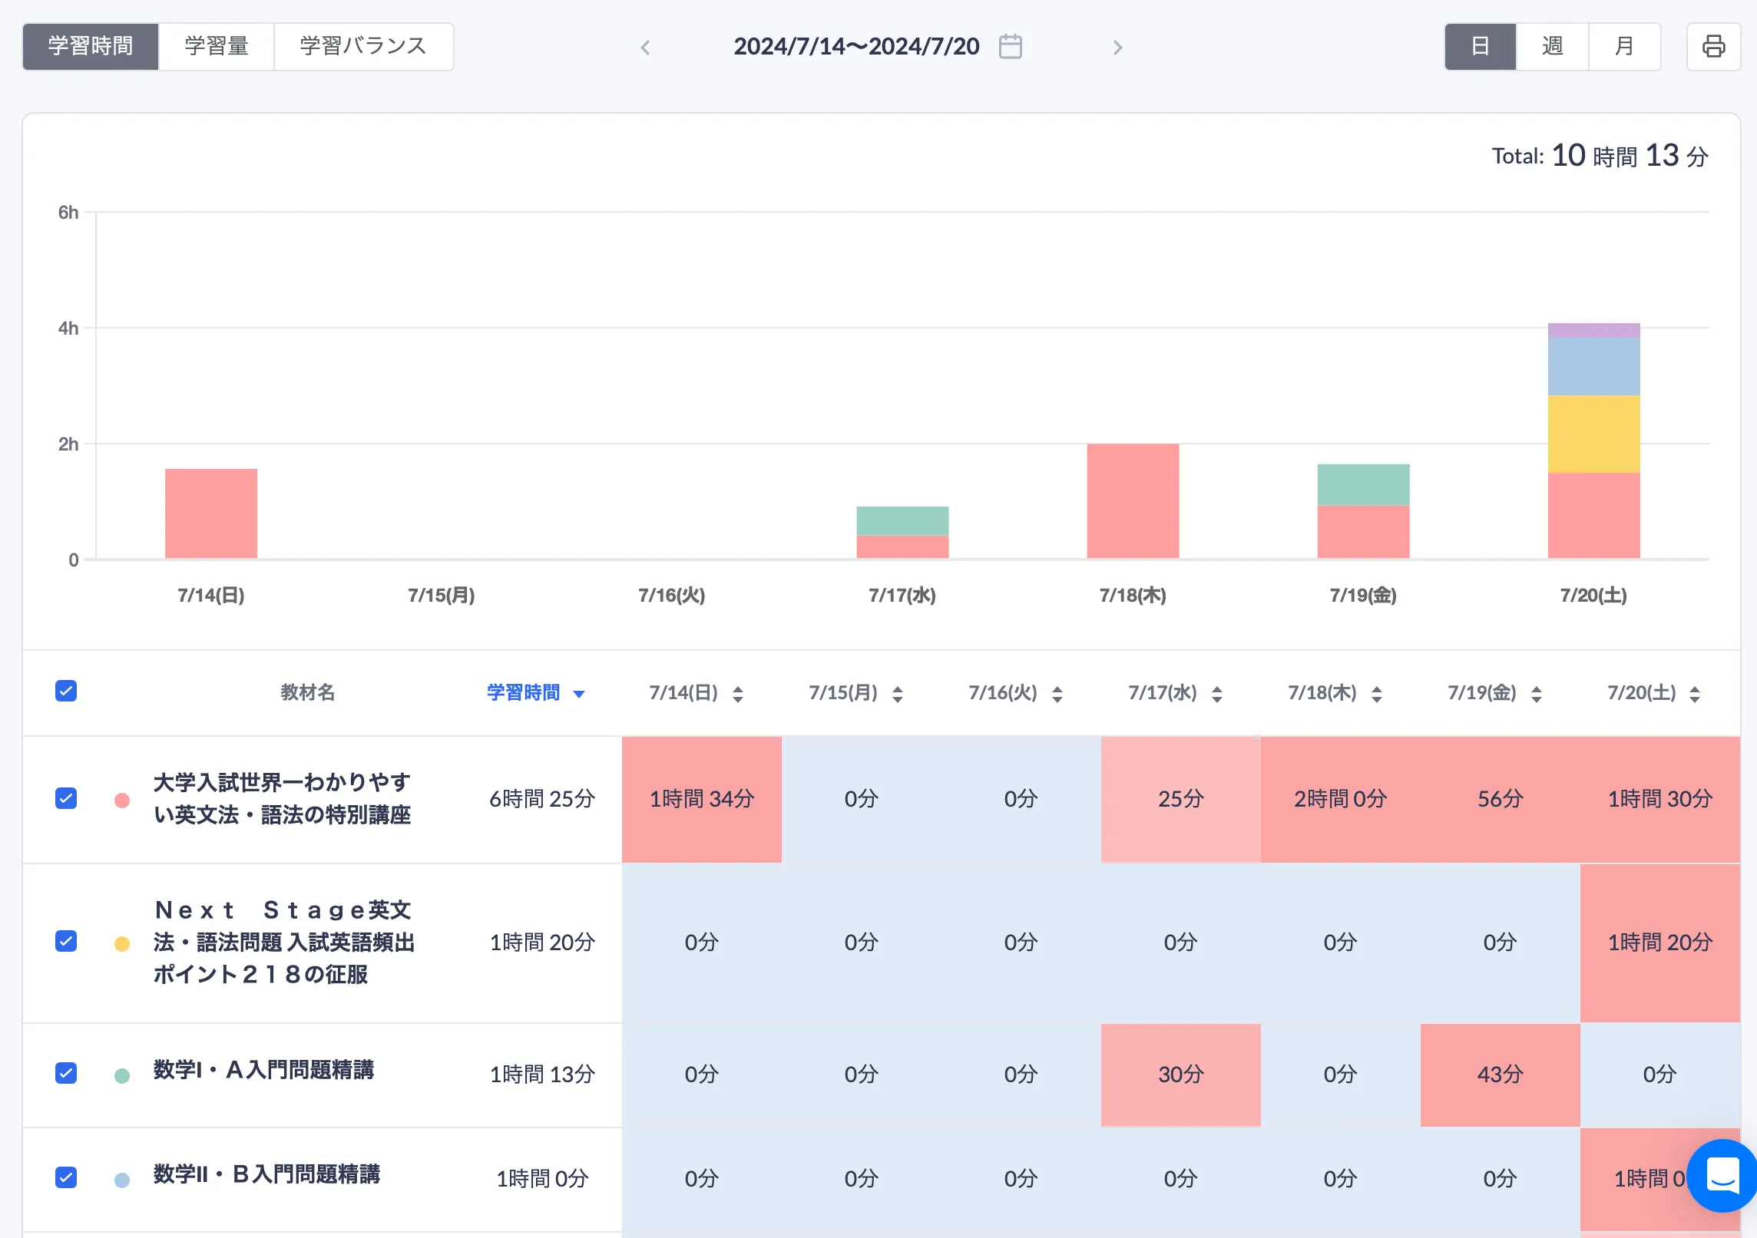Screen dimensions: 1757x1238
Task: Switch to 学習時間 tab
Action: click(91, 47)
